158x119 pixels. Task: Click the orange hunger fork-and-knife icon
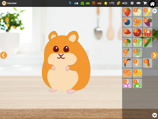coord(94,3)
